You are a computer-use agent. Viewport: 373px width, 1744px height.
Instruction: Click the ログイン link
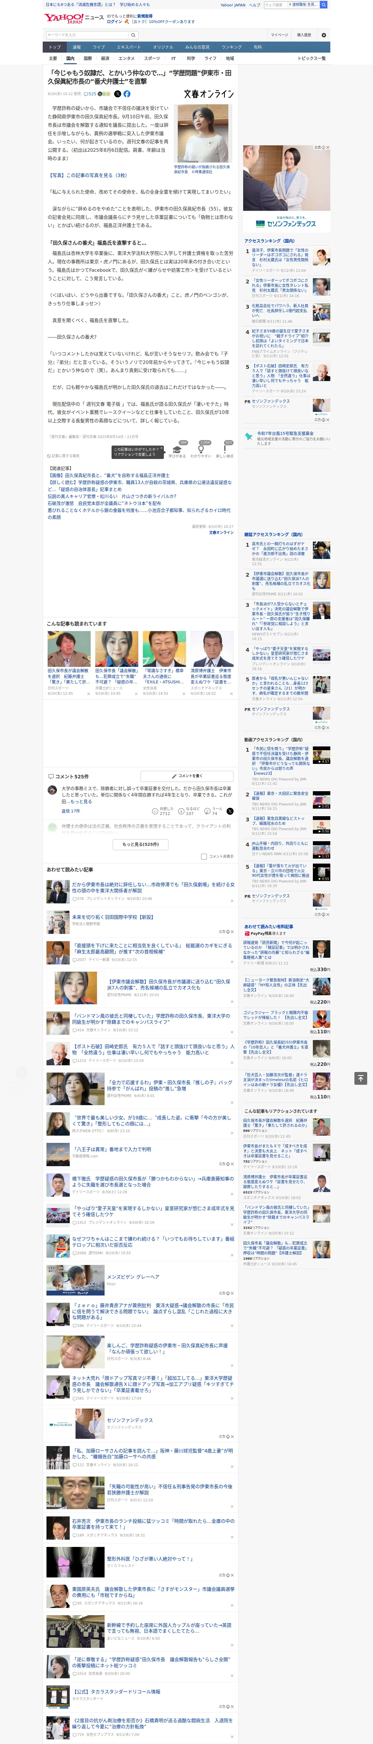114,22
